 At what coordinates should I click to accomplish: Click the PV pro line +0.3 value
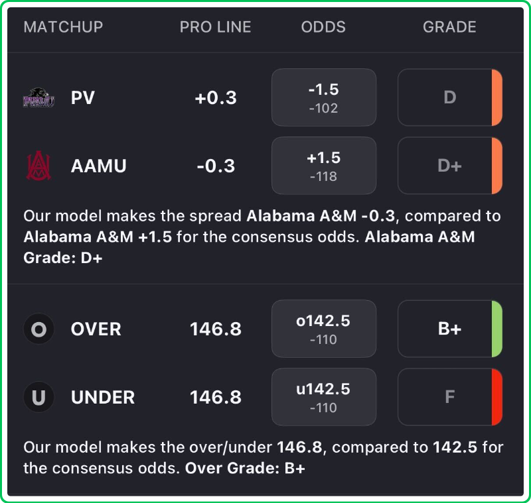tap(216, 98)
